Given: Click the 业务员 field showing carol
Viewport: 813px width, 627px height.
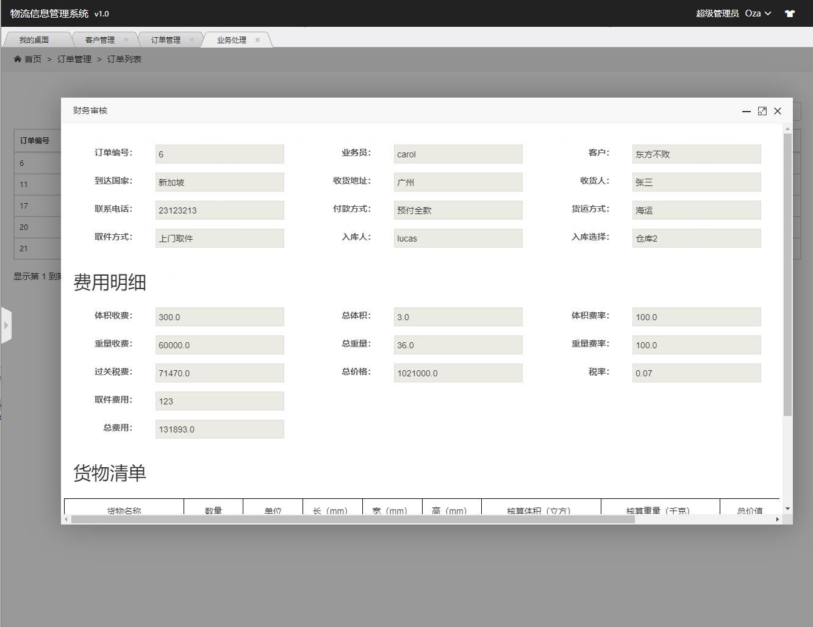Looking at the screenshot, I should point(457,154).
